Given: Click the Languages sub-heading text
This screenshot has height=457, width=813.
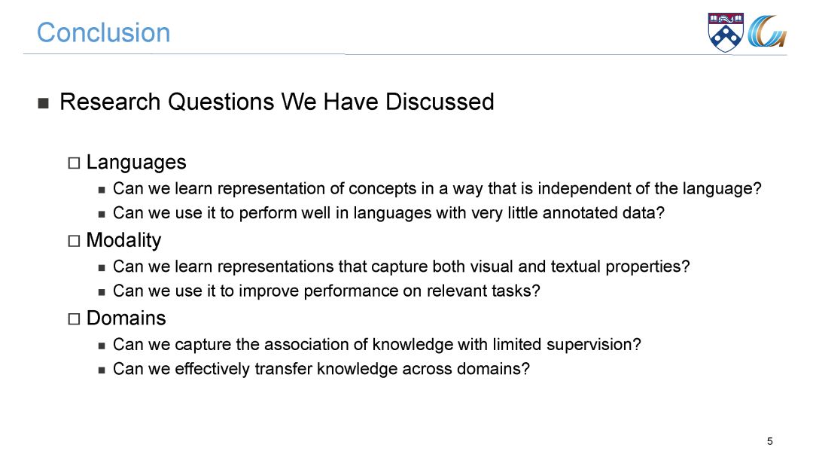Looking at the screenshot, I should (136, 163).
